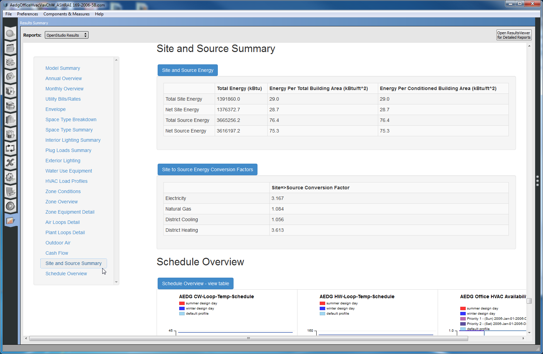Open Air Loops Detail link
The image size is (543, 354).
coord(63,222)
